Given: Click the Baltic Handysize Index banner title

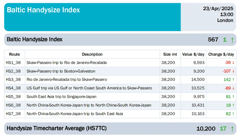Looking at the screenshot, I should (x=43, y=10).
